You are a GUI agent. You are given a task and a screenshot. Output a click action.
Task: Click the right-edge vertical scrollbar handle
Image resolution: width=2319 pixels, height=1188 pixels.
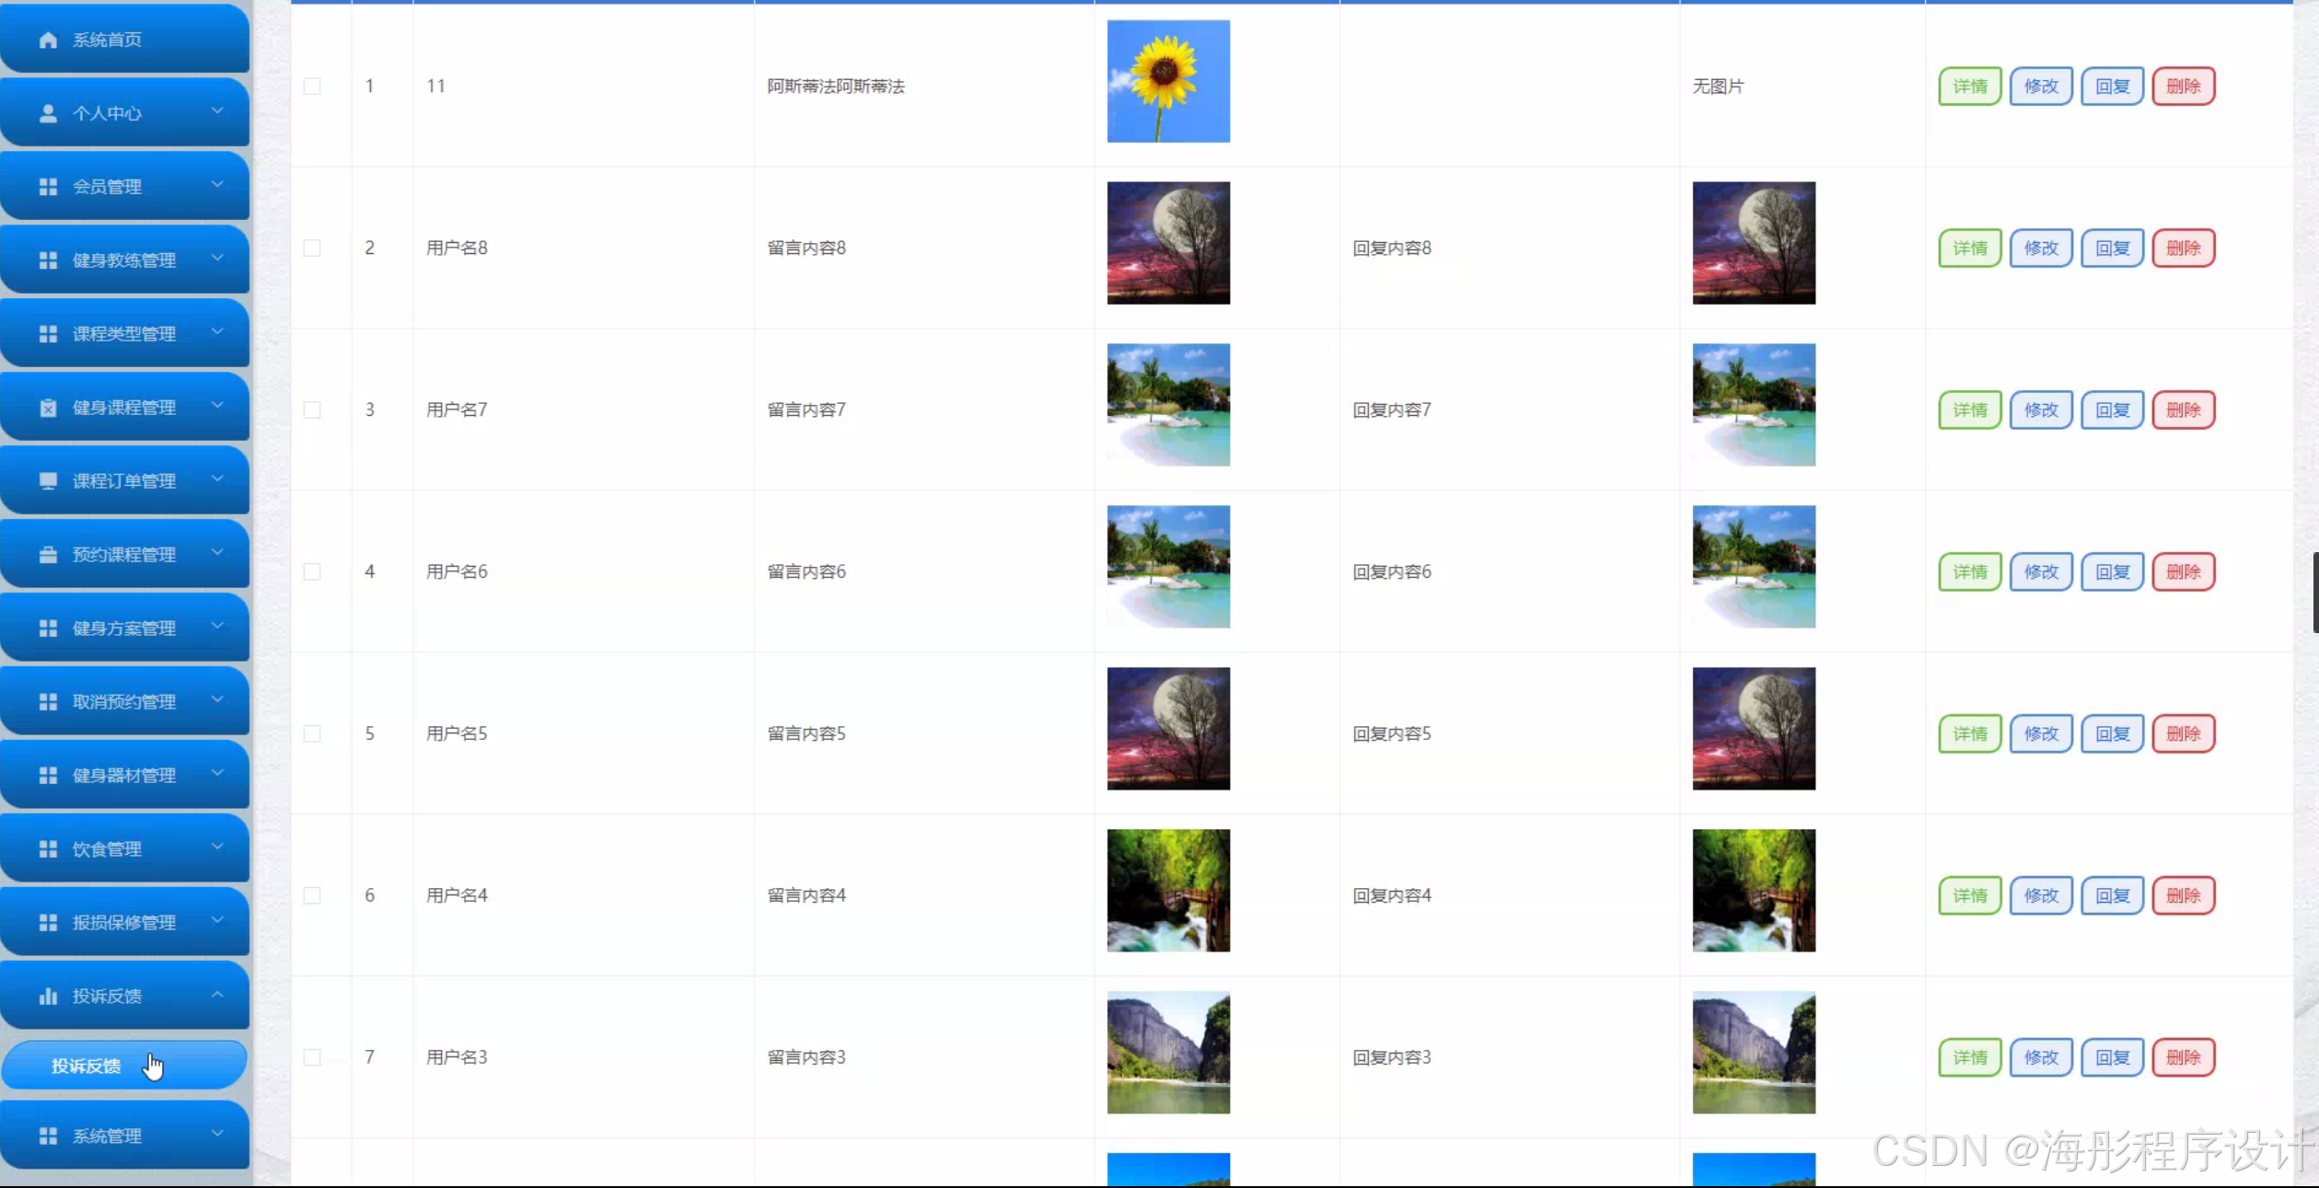2314,593
